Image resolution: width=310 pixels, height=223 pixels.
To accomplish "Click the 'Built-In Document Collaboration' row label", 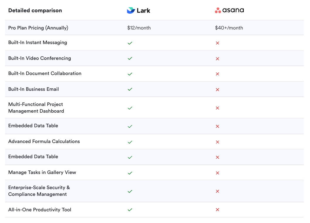I will pyautogui.click(x=45, y=73).
